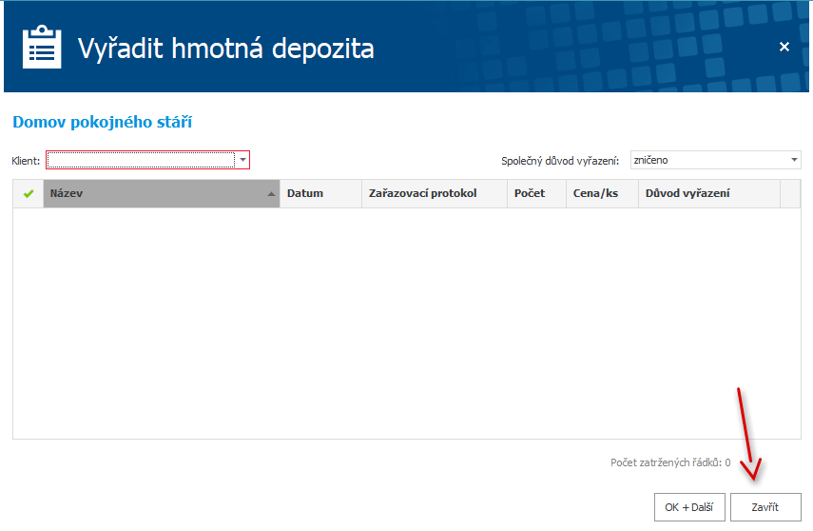Click the clipboard icon in the header
The image size is (813, 531).
coord(42,48)
